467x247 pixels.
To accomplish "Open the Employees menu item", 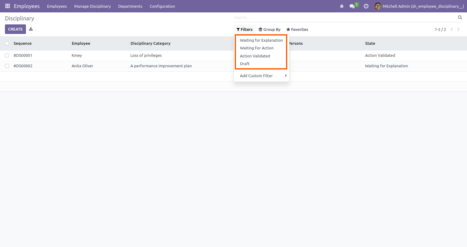I will 57,6.
